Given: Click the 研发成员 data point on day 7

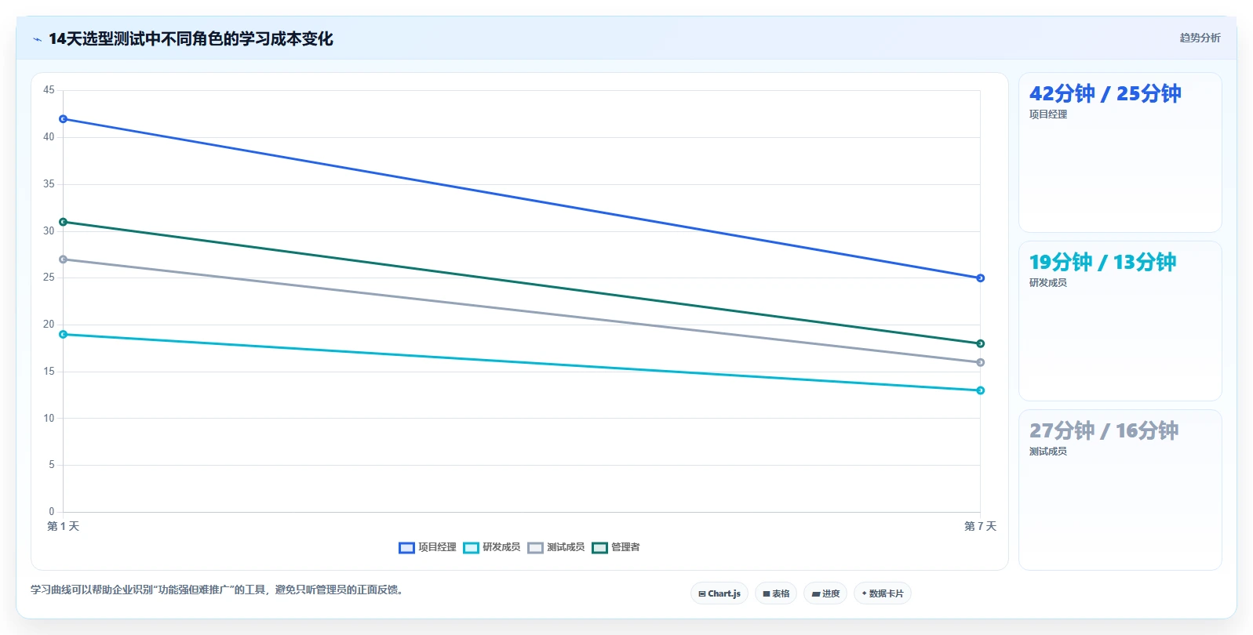Looking at the screenshot, I should (x=980, y=390).
